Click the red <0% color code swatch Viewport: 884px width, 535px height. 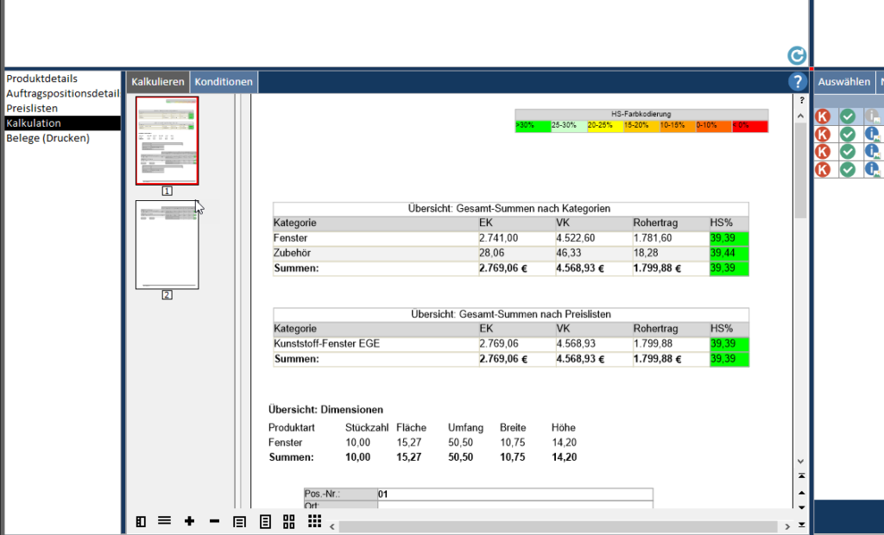(748, 126)
